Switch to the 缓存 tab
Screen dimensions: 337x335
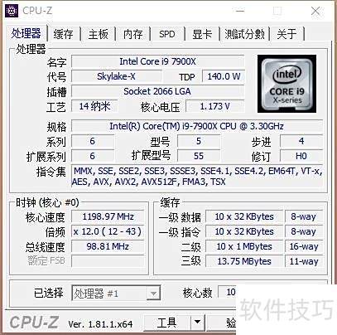point(64,34)
